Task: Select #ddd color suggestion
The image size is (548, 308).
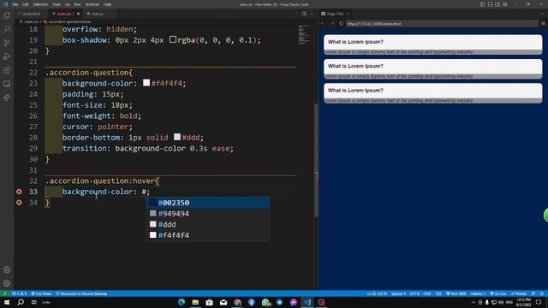Action: point(208,224)
